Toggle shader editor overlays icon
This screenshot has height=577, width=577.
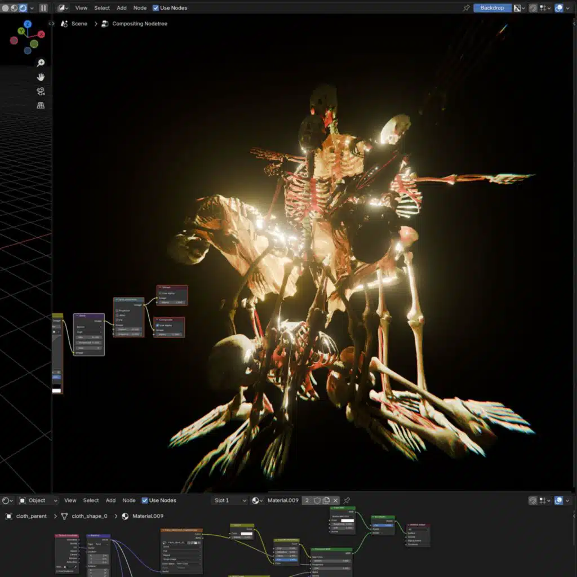click(558, 500)
